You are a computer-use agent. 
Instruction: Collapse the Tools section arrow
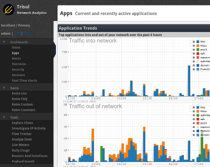click(x=4, y=117)
